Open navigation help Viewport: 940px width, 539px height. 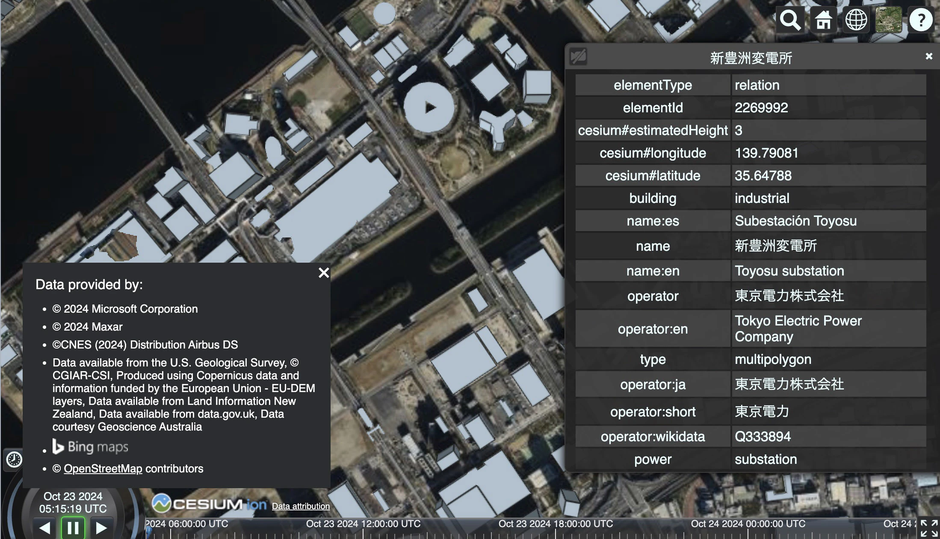(921, 20)
